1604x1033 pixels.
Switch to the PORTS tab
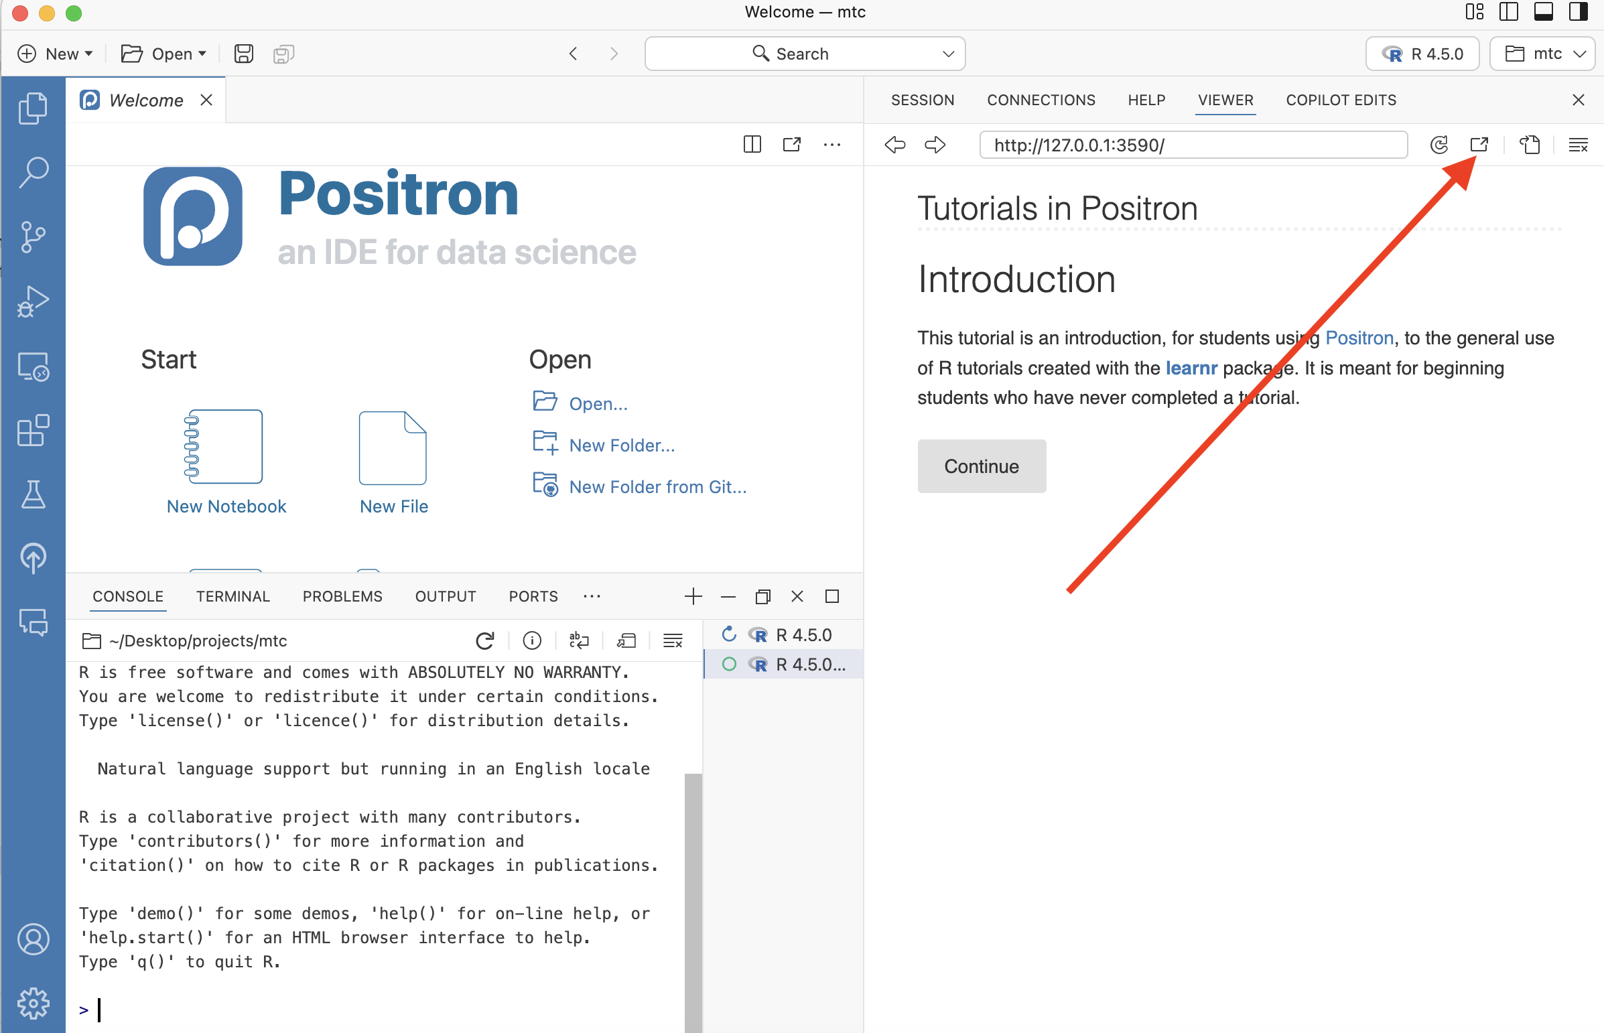pyautogui.click(x=533, y=596)
